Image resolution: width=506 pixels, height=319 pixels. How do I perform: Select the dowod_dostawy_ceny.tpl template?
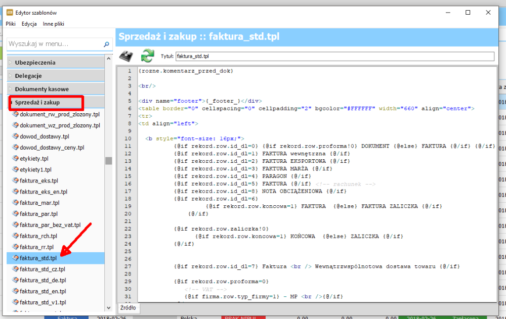click(x=52, y=148)
